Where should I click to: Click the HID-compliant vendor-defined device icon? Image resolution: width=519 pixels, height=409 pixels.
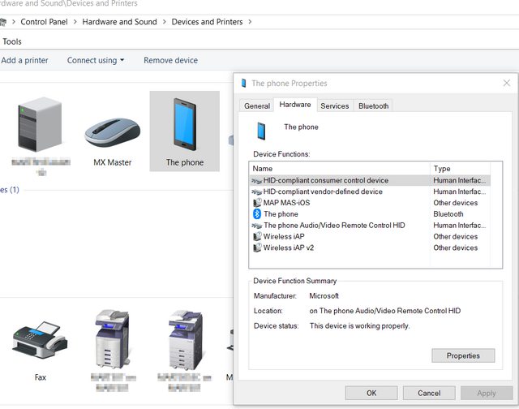(257, 192)
